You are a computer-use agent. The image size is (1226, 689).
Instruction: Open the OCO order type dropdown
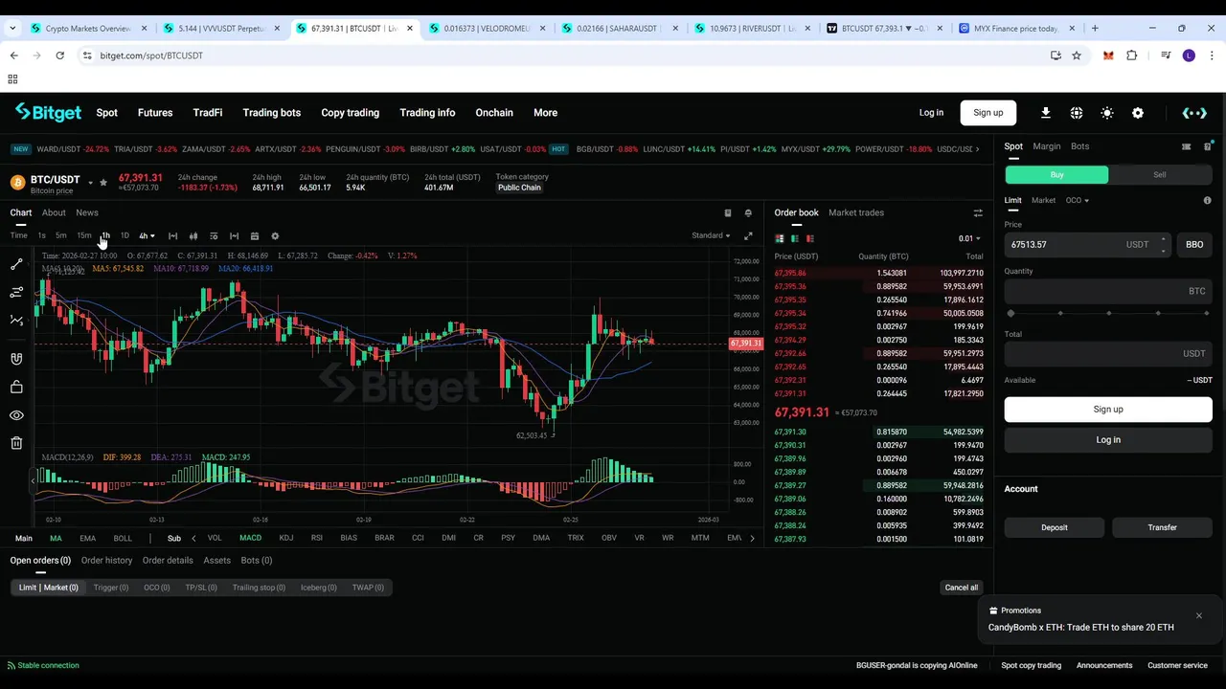(x=1078, y=200)
